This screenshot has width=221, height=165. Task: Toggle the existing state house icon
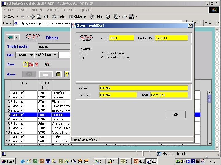[25, 64]
